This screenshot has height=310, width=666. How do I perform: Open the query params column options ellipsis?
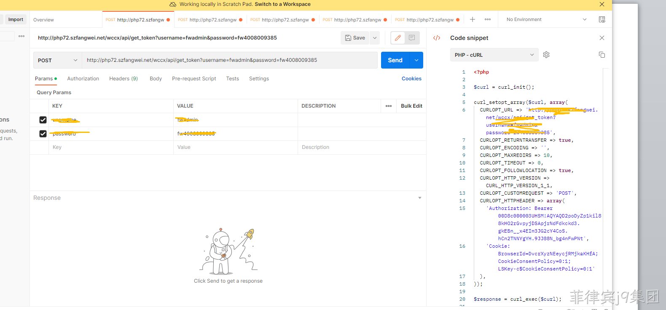tap(389, 106)
